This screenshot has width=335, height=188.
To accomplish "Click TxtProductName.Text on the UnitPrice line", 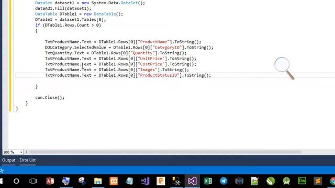I will tap(68, 58).
